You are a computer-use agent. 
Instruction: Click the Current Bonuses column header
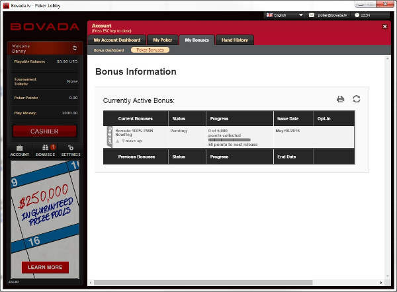click(x=136, y=118)
